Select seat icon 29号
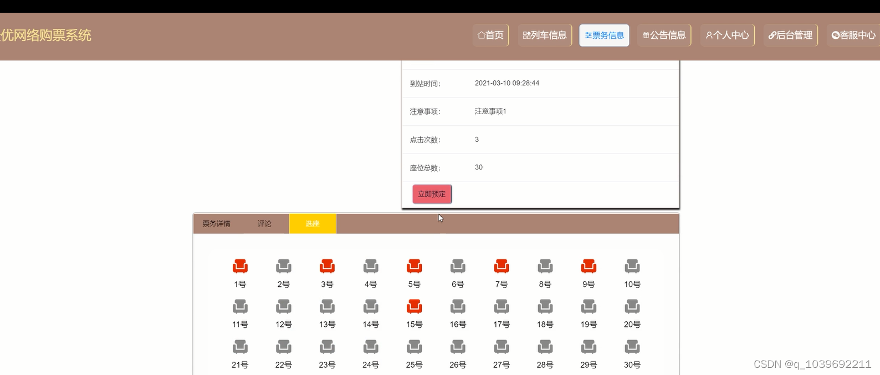Screen dimensions: 880x375 tap(589, 347)
